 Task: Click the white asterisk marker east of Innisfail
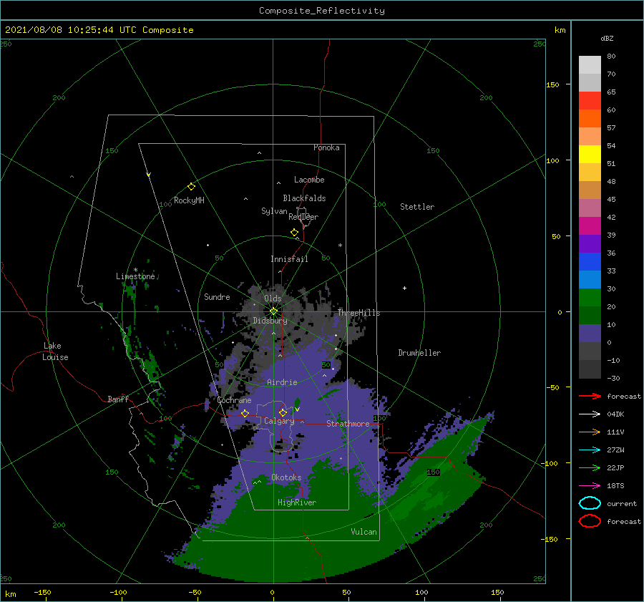point(340,246)
